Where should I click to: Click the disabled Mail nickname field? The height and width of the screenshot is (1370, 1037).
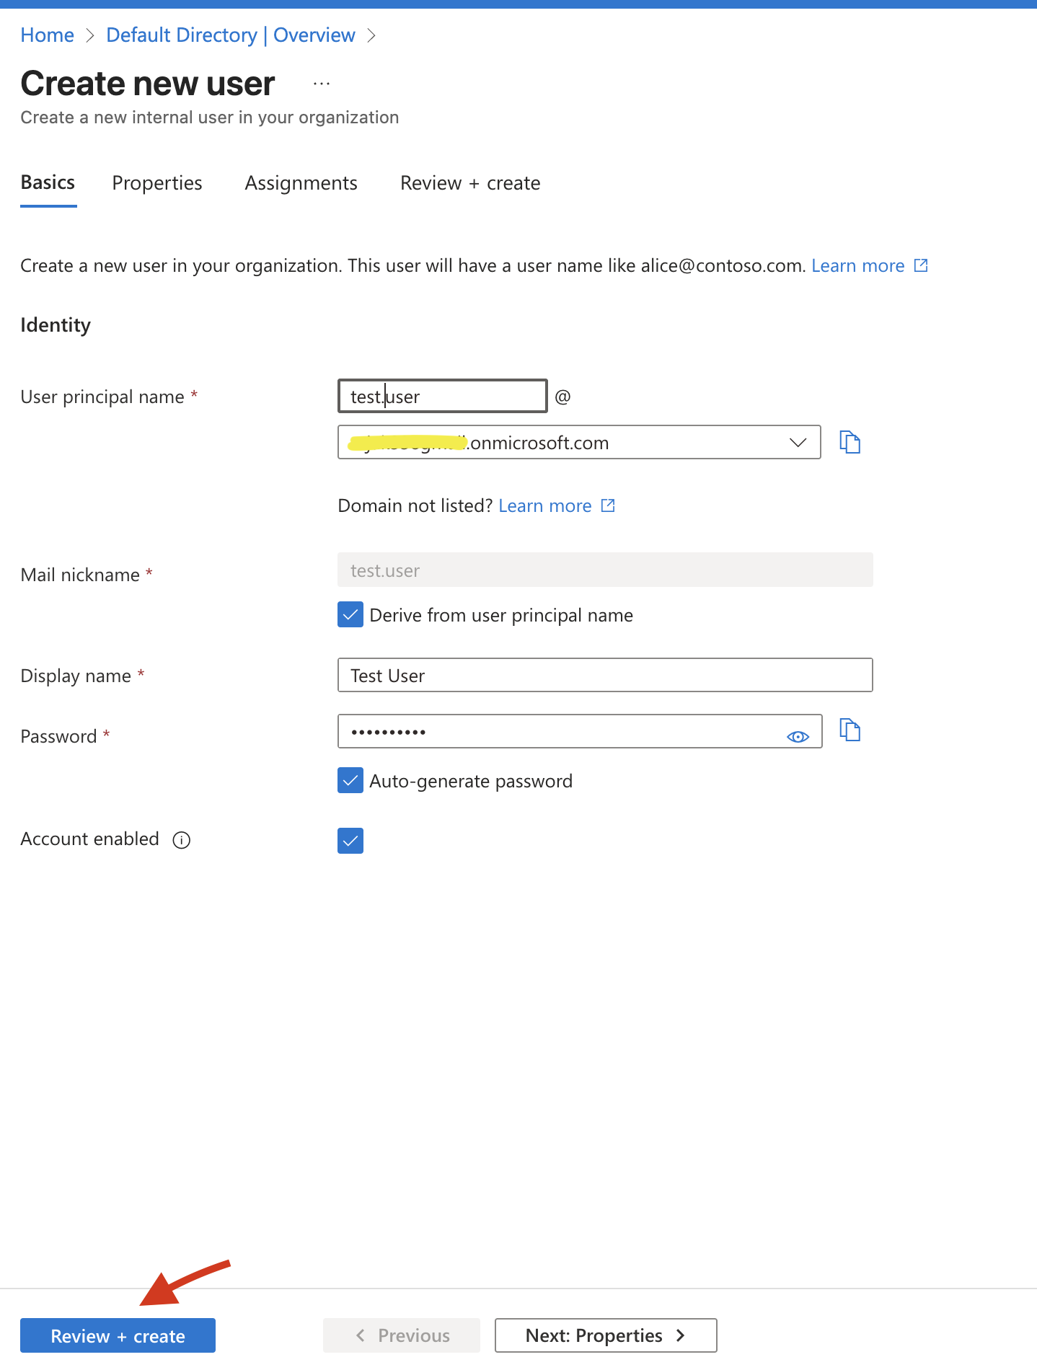[605, 570]
